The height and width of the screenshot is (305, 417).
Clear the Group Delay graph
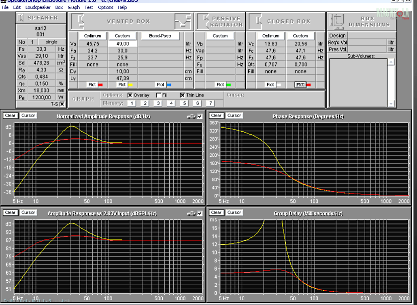click(x=216, y=213)
